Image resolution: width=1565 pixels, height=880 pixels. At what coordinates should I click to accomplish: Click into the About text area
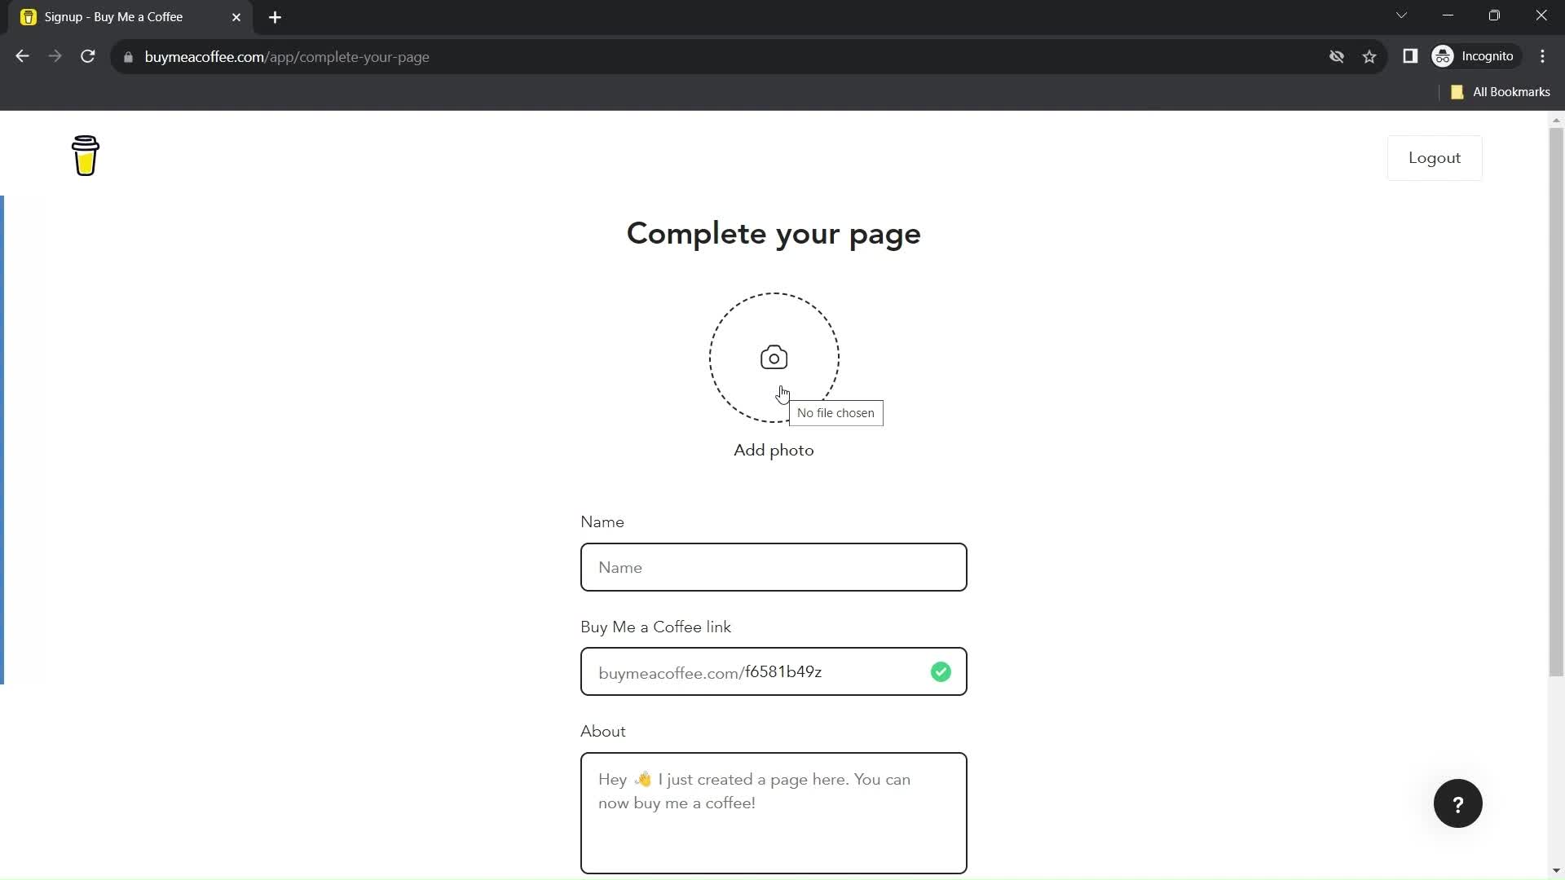pyautogui.click(x=774, y=813)
